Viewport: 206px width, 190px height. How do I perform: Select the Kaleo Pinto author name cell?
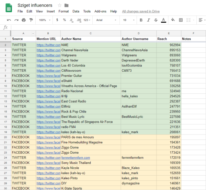(x=91, y=178)
